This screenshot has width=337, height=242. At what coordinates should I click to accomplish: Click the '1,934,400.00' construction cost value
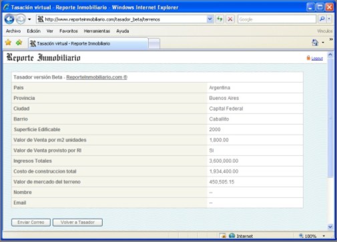click(x=224, y=171)
